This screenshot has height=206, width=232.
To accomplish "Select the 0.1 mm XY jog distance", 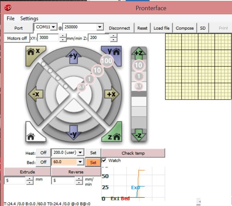I will coord(81,87).
